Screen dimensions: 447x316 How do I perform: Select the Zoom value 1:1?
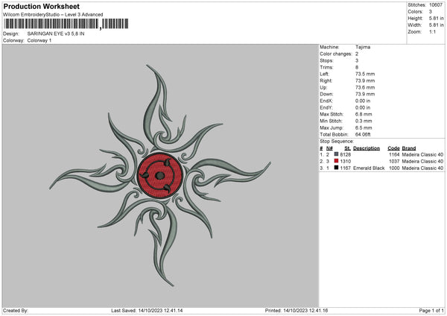click(432, 31)
